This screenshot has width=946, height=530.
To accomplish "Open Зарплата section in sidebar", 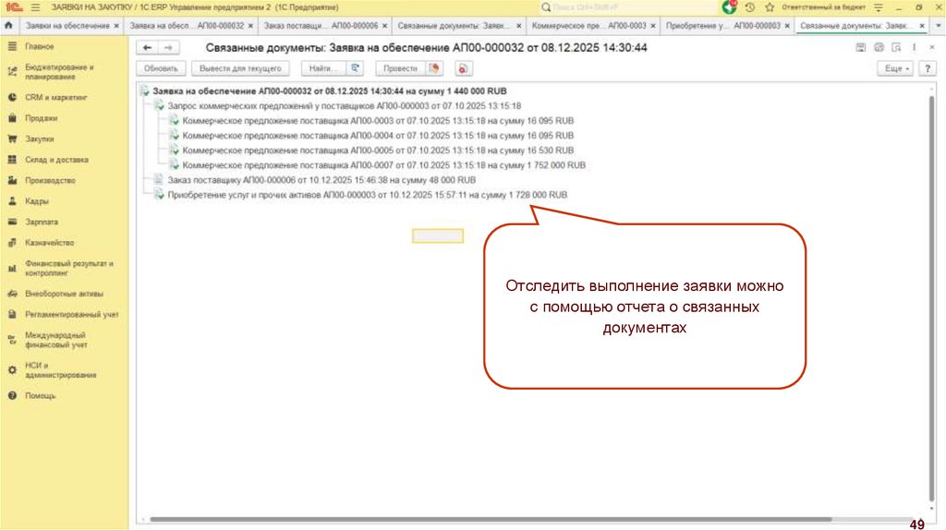I will [x=42, y=222].
